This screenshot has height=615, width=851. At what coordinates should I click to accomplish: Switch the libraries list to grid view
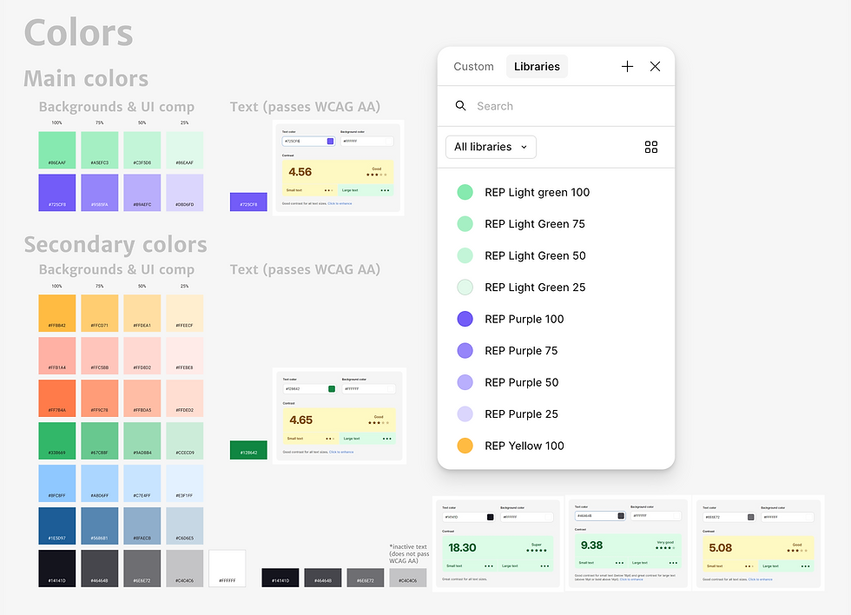tap(651, 147)
